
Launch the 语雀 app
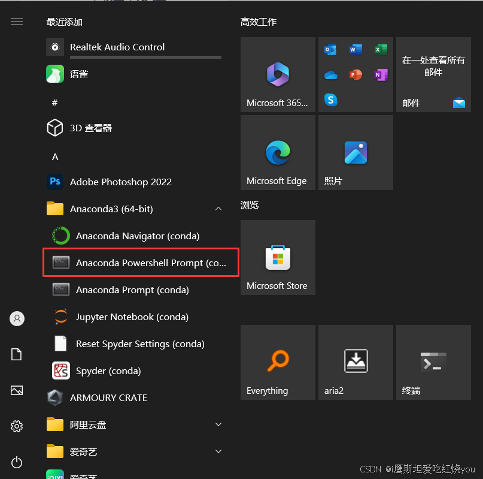133,74
